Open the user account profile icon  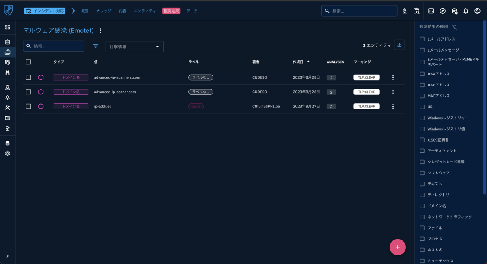pyautogui.click(x=477, y=11)
